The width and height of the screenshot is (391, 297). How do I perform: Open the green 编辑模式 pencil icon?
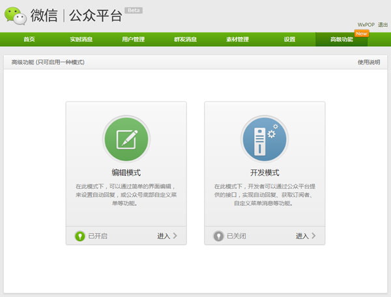pyautogui.click(x=126, y=139)
